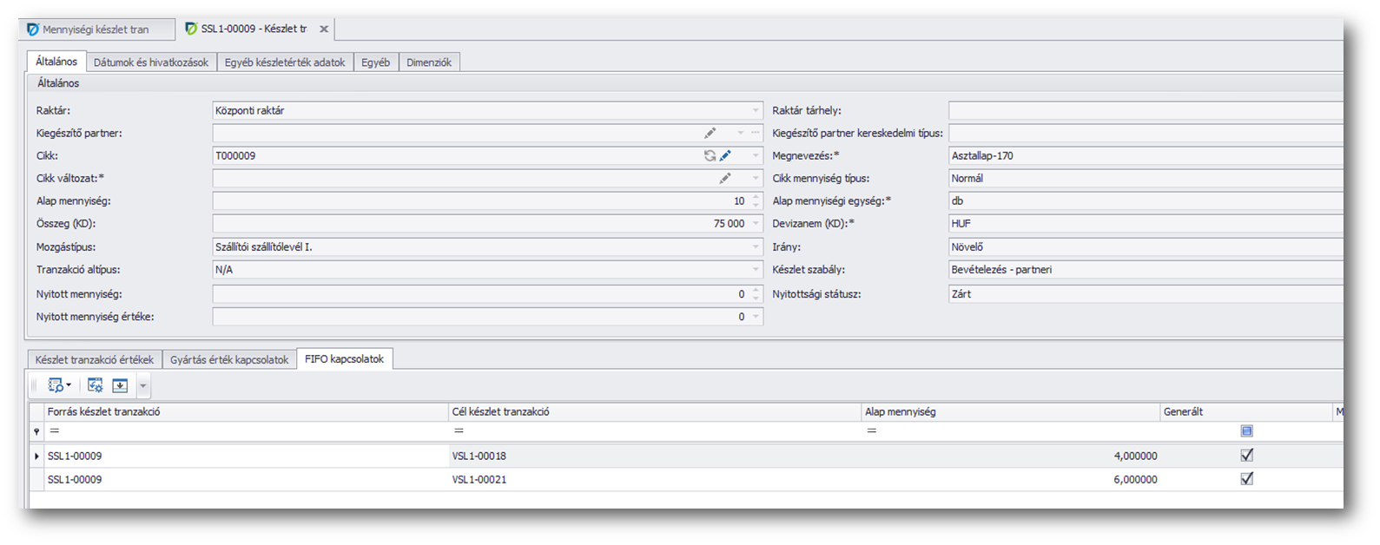Click the Raktár tárhely input field
This screenshot has width=1380, height=545.
[x=1145, y=111]
